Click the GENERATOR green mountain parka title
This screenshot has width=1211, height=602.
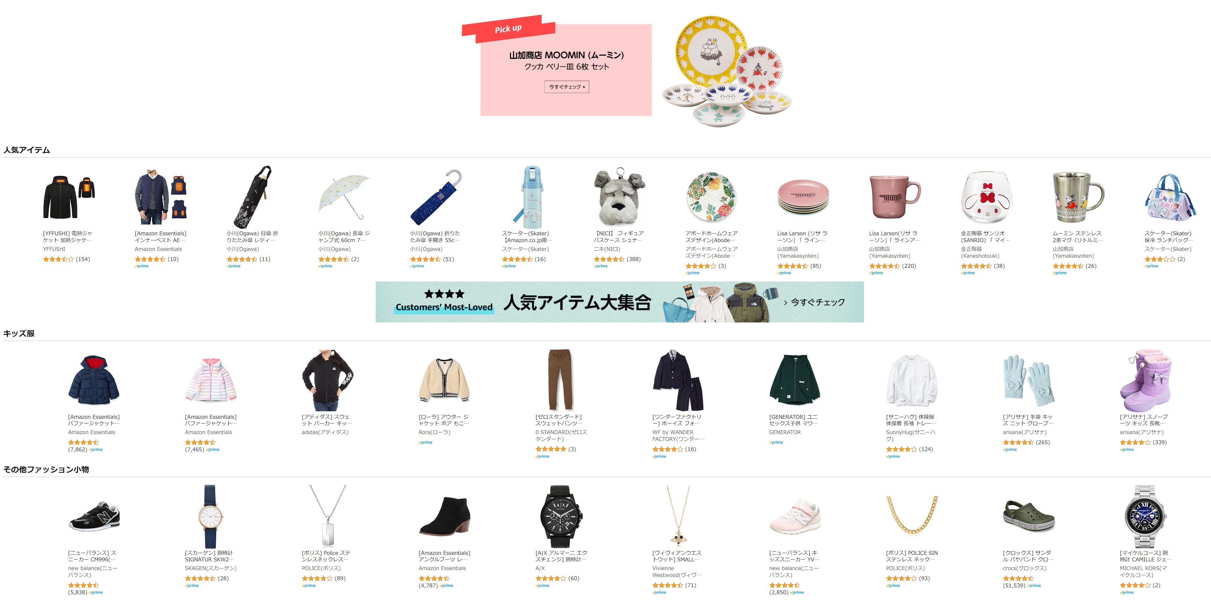coord(794,420)
